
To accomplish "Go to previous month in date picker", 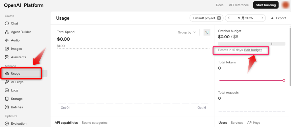I will click(x=229, y=18).
